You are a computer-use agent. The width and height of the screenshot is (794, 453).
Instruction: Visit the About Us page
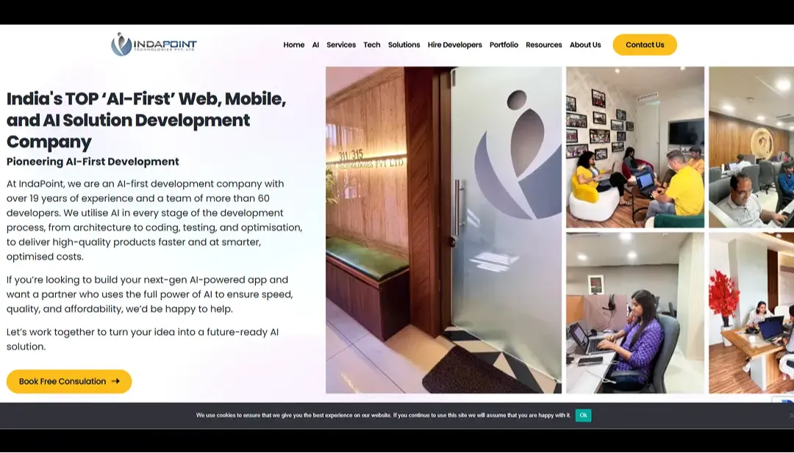click(585, 45)
